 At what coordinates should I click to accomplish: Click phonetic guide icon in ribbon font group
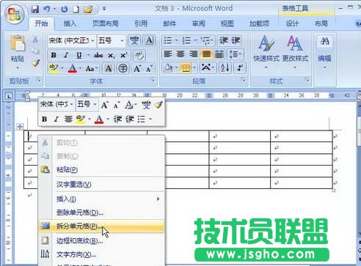pyautogui.click(x=134, y=40)
